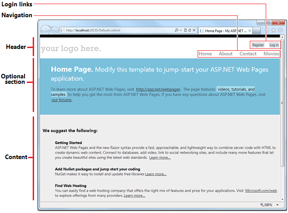The width and height of the screenshot is (288, 213).
Task: Click the Home icon in browser toolbar
Action: (x=268, y=30)
